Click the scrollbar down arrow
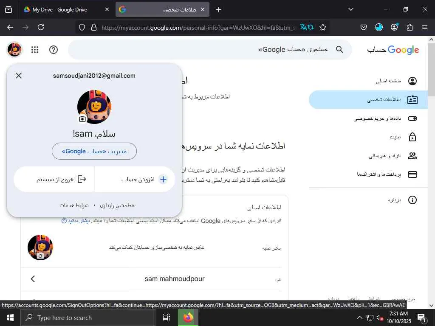Screen dimensions: 435x326 tap(432, 306)
